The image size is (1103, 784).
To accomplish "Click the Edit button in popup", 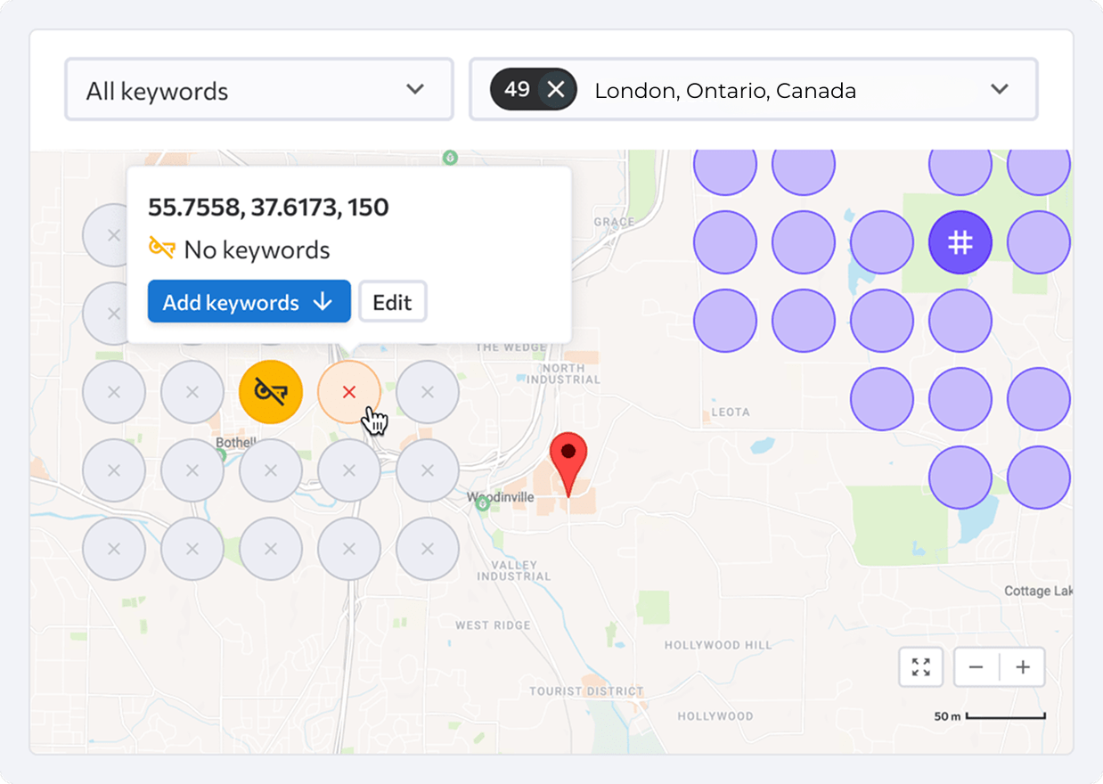I will 392,302.
